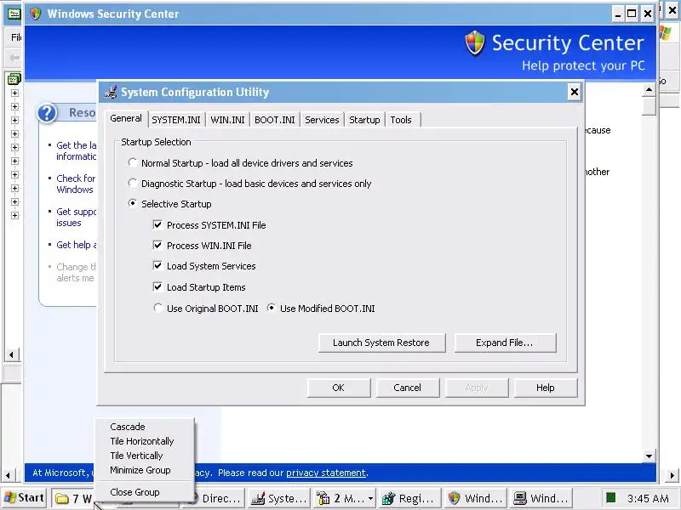The image size is (681, 510).
Task: Minimize the Windows Security Center window
Action: click(618, 14)
